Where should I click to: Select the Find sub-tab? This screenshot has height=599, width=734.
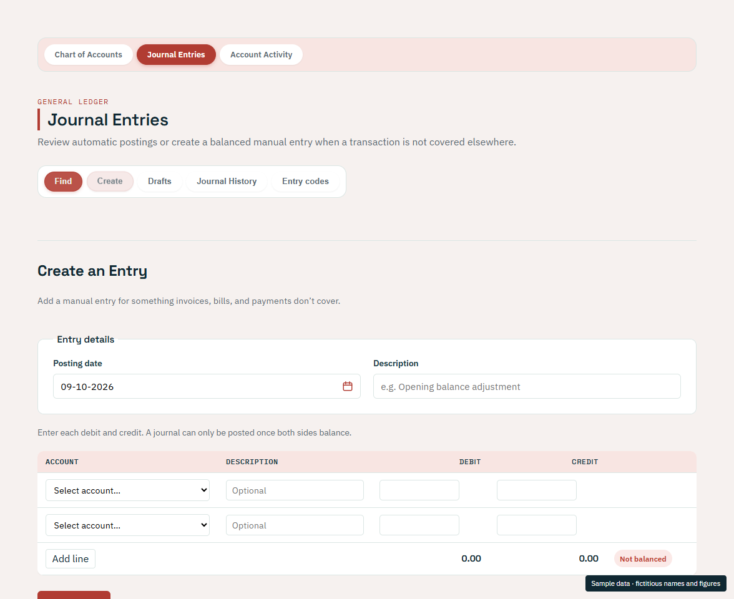(x=63, y=182)
